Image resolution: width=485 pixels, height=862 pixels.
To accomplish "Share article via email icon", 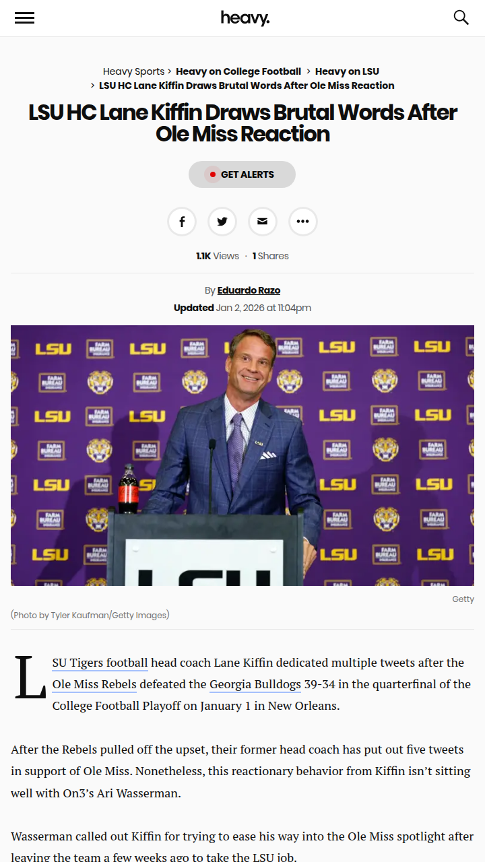I will coord(263,222).
